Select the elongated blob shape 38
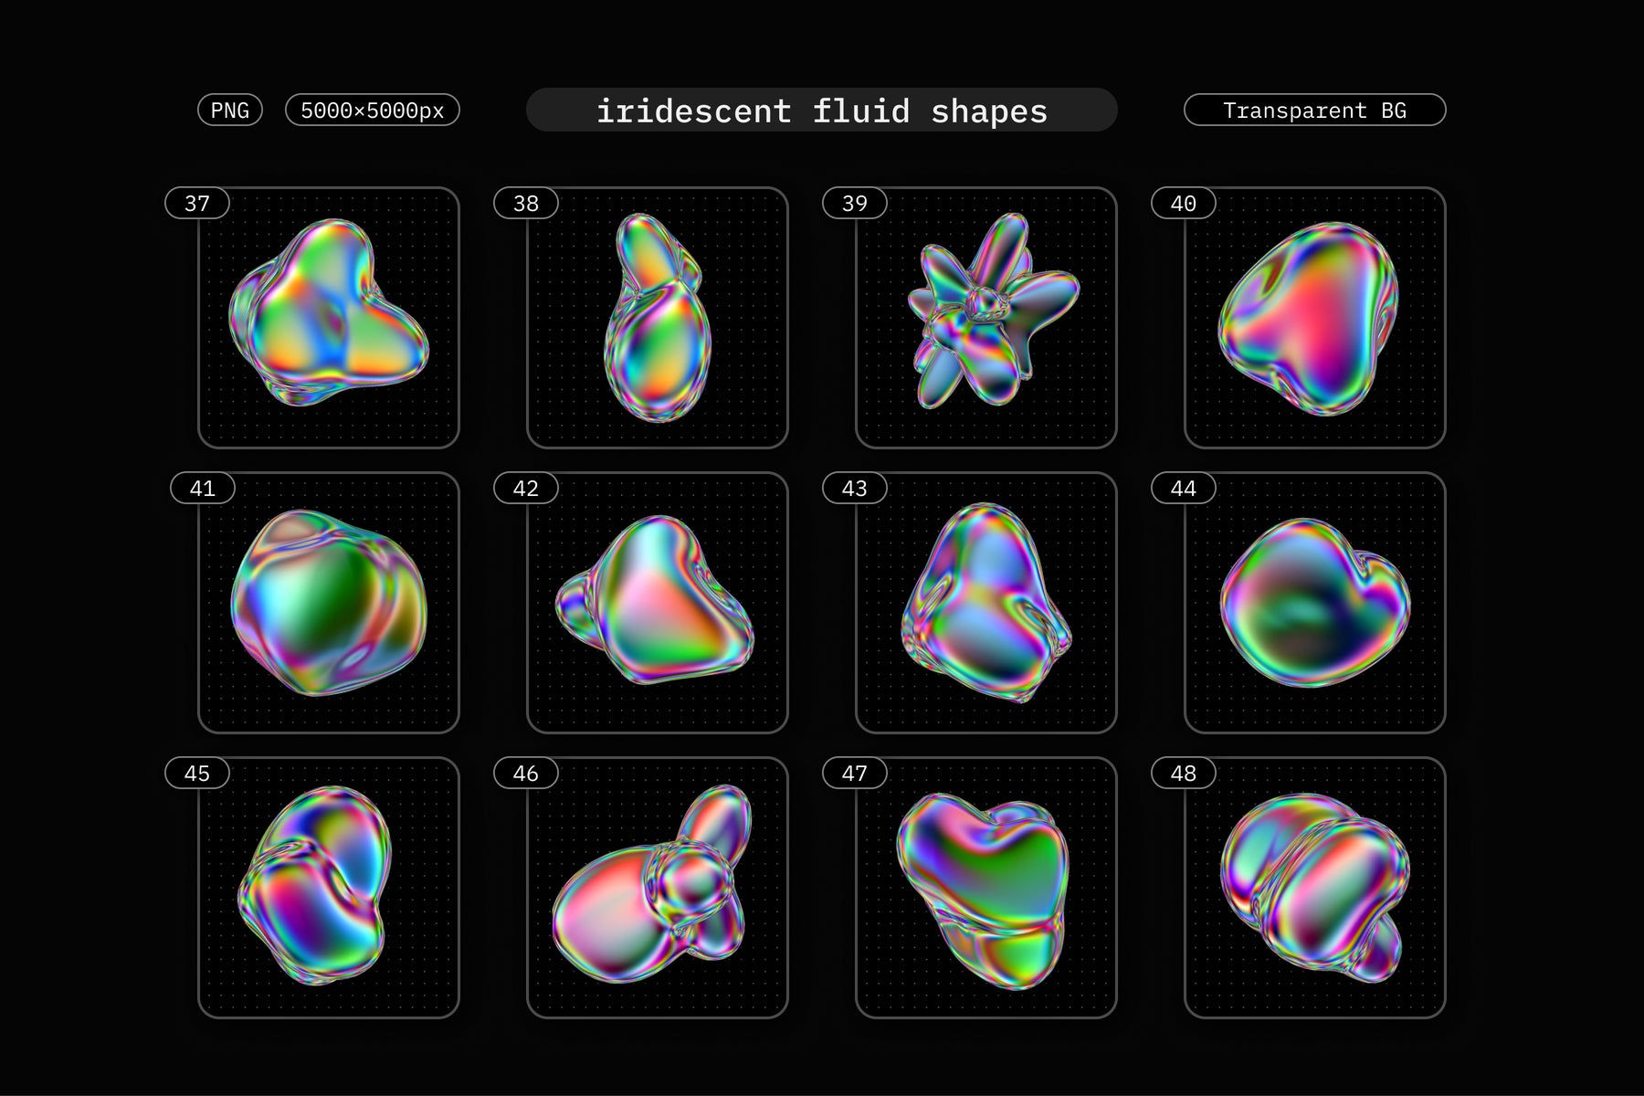Image resolution: width=1644 pixels, height=1096 pixels. pos(657,318)
